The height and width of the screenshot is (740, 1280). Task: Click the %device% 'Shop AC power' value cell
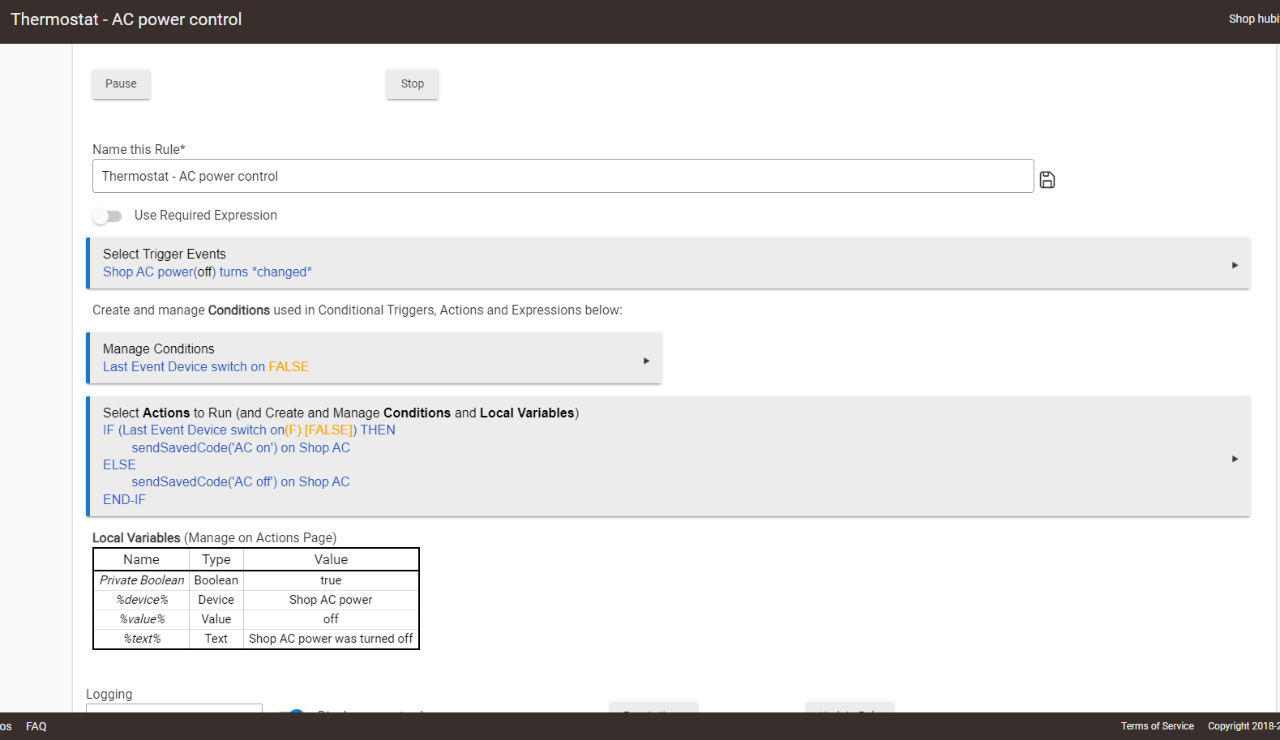tap(331, 600)
